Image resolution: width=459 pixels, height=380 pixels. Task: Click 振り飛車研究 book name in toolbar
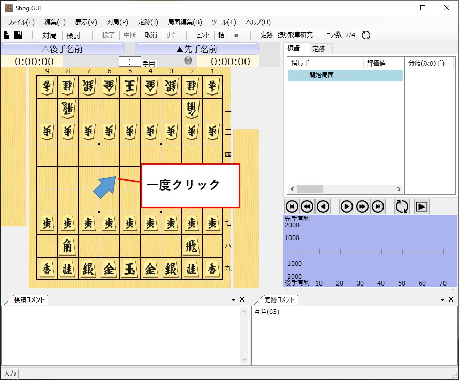point(295,35)
